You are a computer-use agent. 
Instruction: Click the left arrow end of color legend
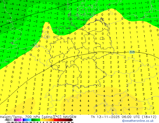[6, 120]
